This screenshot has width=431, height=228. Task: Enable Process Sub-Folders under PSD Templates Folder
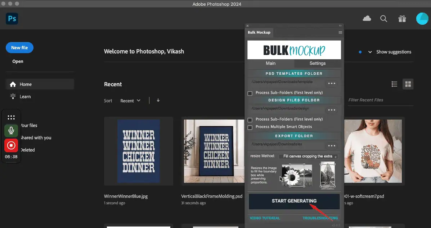tap(250, 93)
